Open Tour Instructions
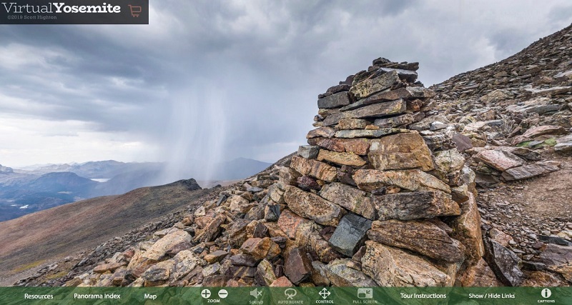Screen dimensions: 572x305 pos(423,296)
